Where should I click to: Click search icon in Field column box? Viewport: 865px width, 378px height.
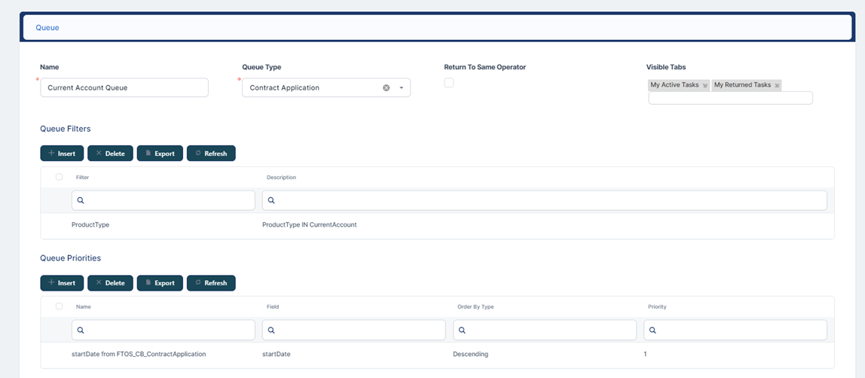(271, 330)
